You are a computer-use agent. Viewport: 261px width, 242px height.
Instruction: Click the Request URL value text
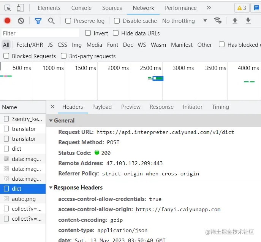click(165, 132)
